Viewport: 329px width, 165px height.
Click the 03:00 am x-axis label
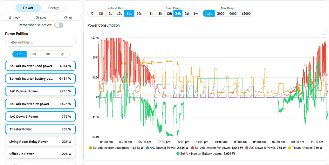[x=240, y=142]
